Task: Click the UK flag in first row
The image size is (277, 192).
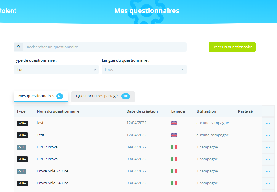Action: [x=174, y=123]
